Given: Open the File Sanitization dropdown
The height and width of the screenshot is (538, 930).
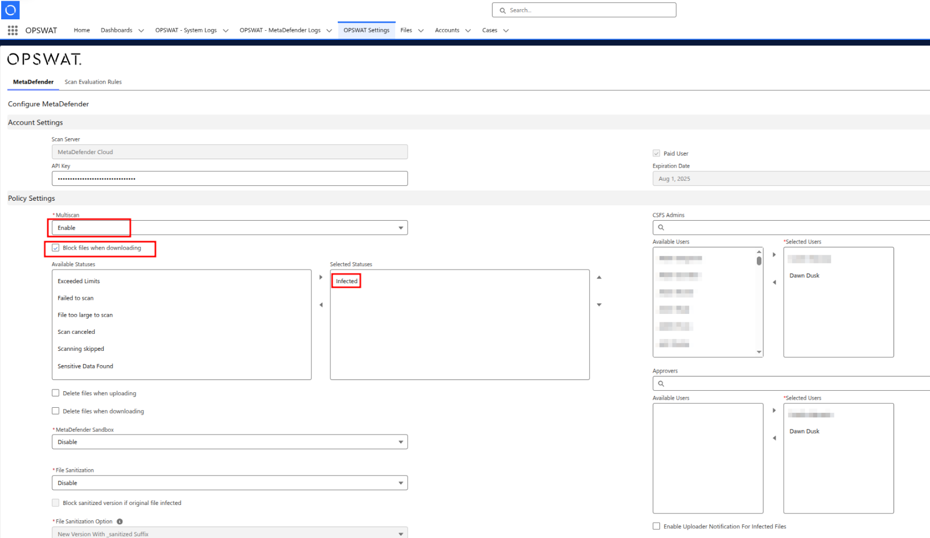Looking at the screenshot, I should tap(230, 483).
